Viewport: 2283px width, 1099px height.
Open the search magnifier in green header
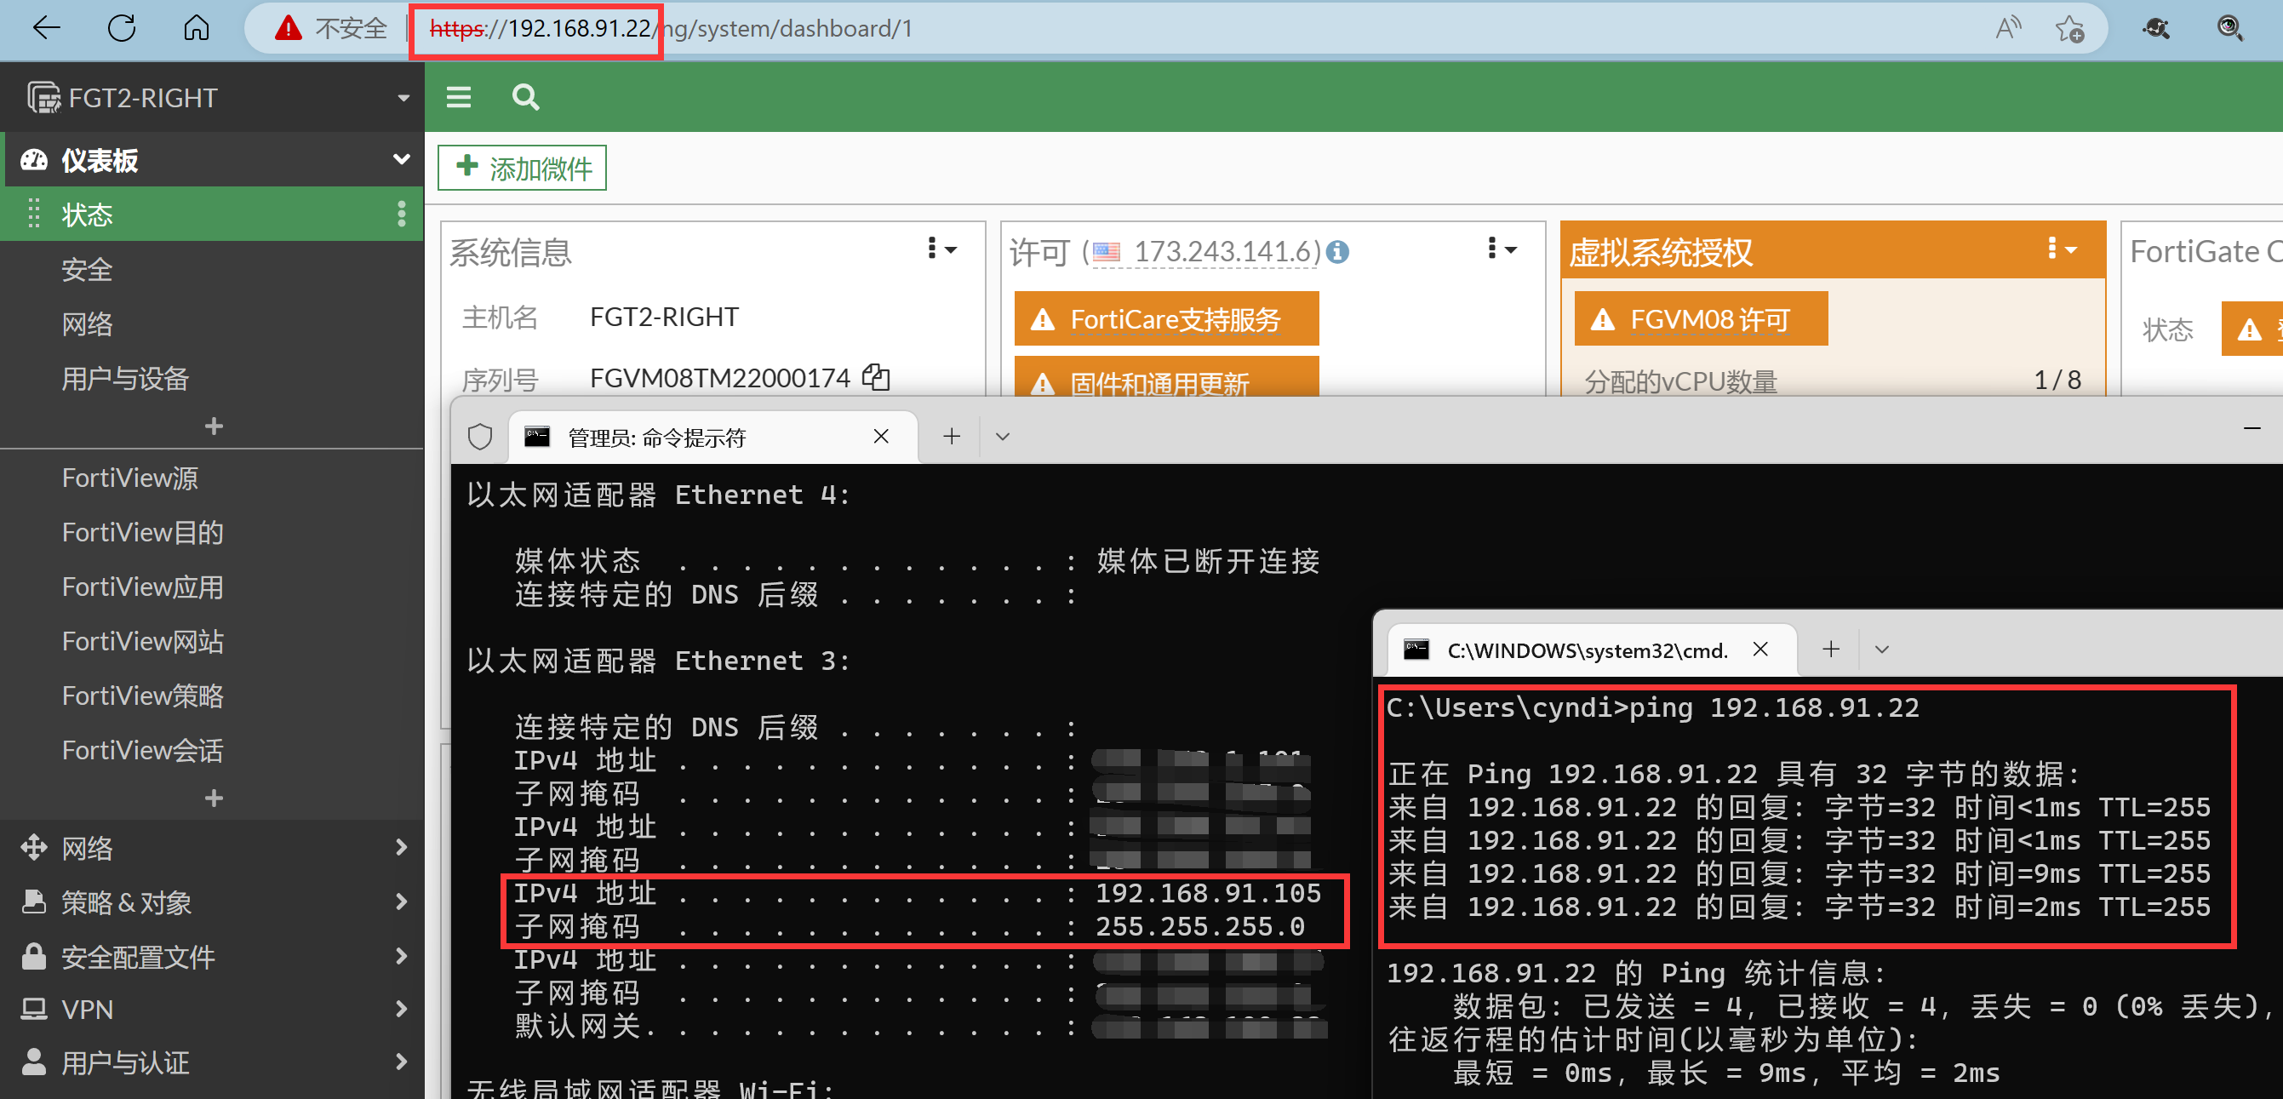click(x=525, y=96)
